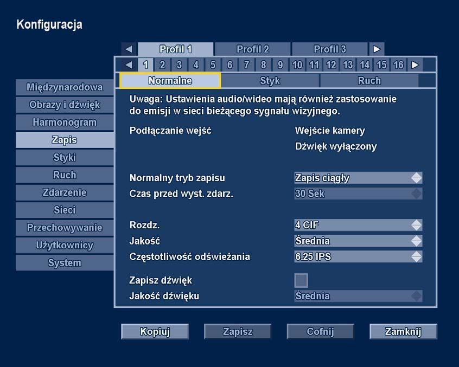Select camera channel 15
Viewport: 459px width, 367px height.
[x=381, y=65]
